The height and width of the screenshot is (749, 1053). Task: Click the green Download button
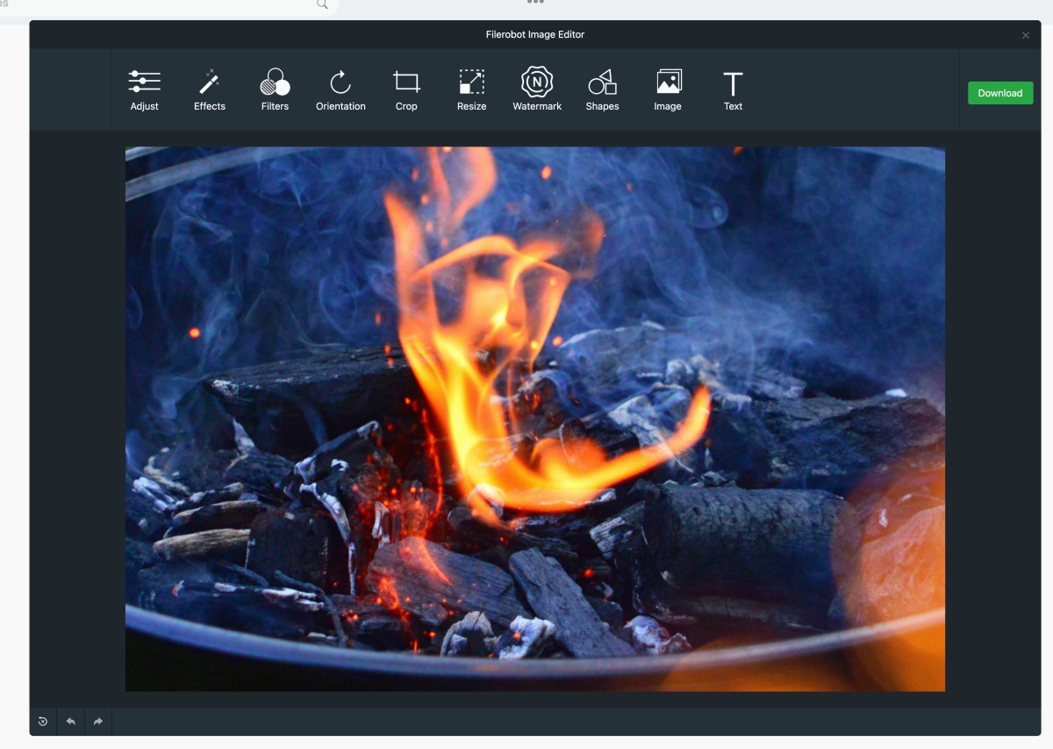pyautogui.click(x=1000, y=93)
